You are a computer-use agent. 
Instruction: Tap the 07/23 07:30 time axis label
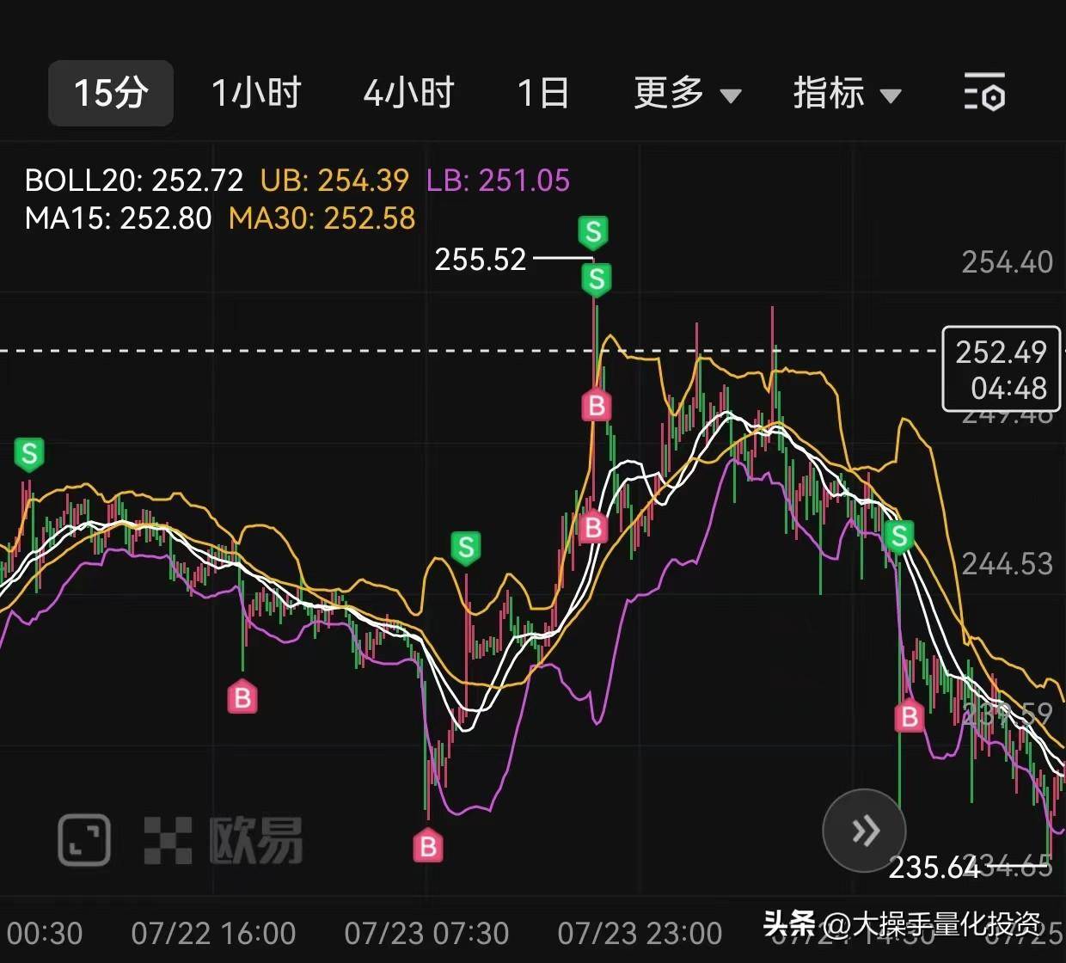coord(426,933)
